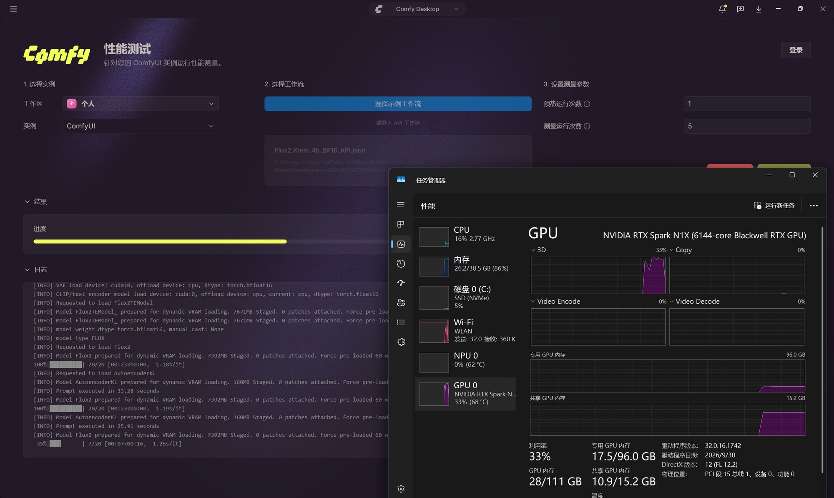This screenshot has width=834, height=498.
Task: Open the 实例 ComfyUI dropdown
Action: point(141,126)
